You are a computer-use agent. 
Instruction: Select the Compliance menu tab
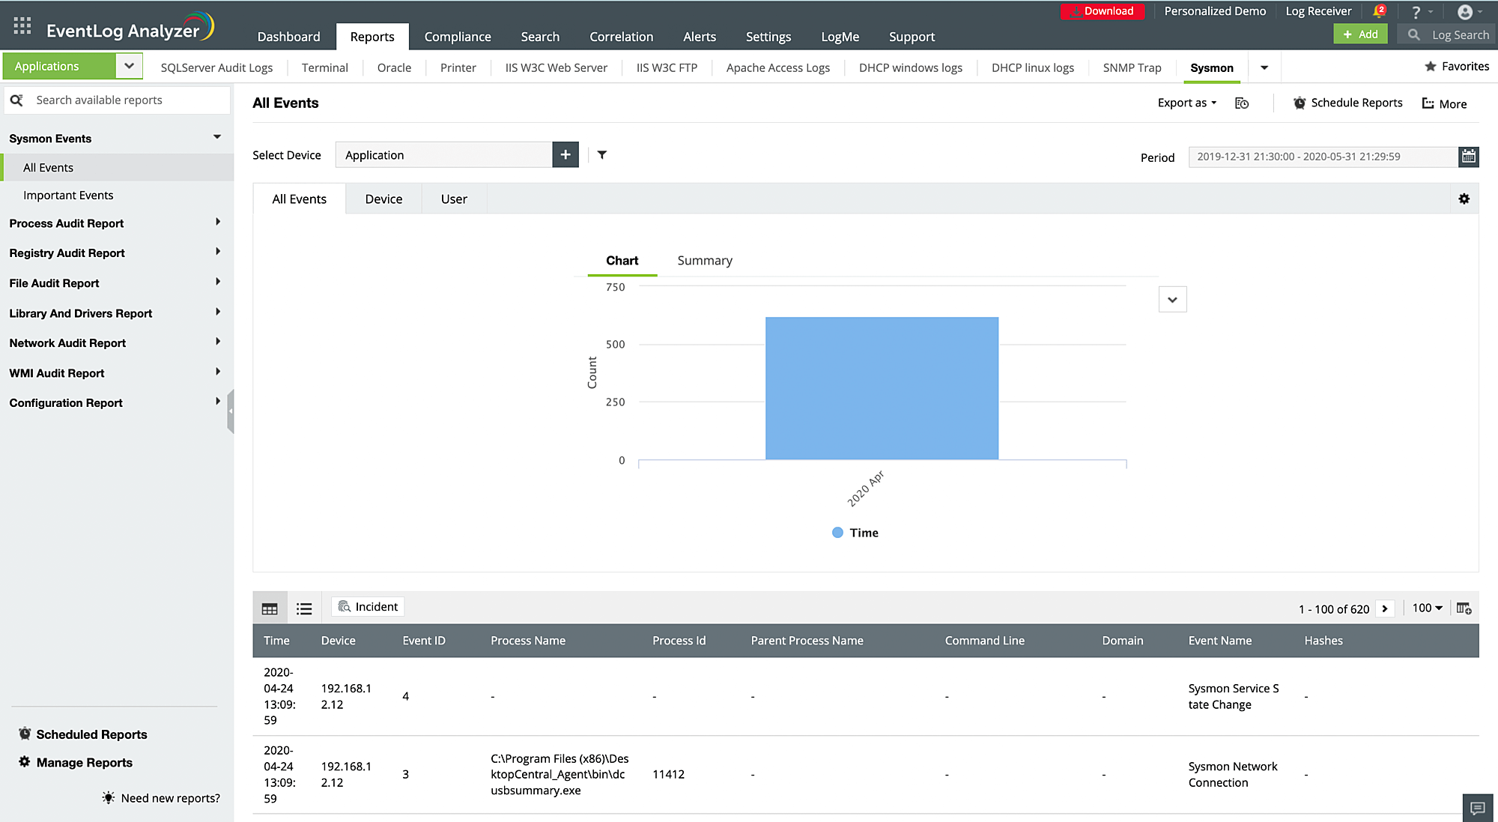[458, 37]
